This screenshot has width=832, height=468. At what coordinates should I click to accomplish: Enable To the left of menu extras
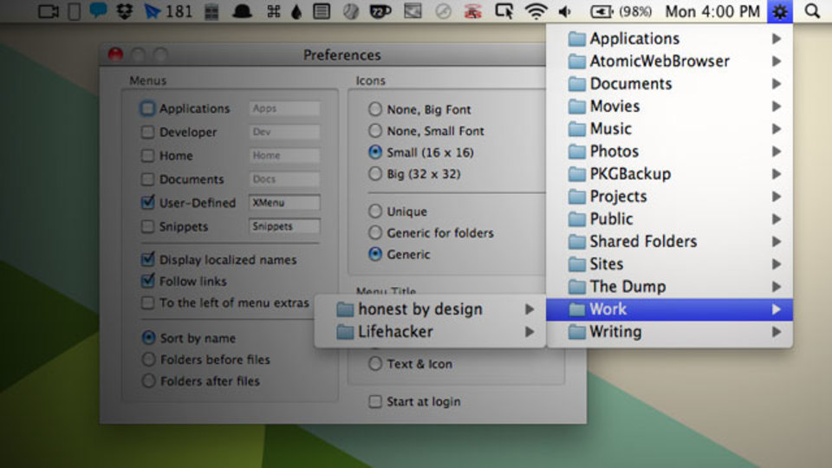(147, 302)
